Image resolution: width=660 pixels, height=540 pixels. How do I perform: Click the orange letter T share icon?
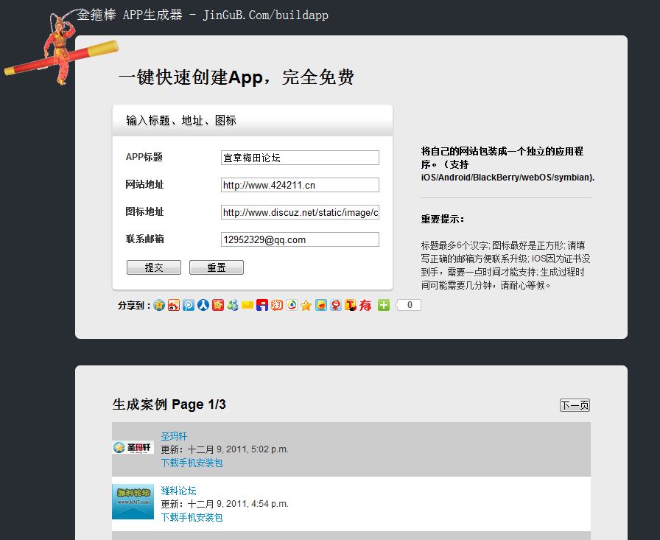(x=351, y=305)
